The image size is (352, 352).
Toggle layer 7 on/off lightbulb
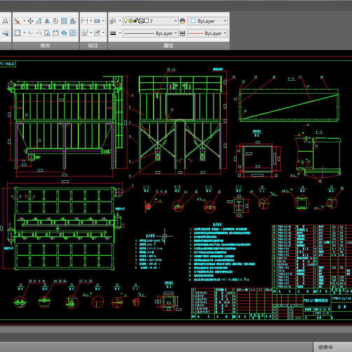point(126,21)
